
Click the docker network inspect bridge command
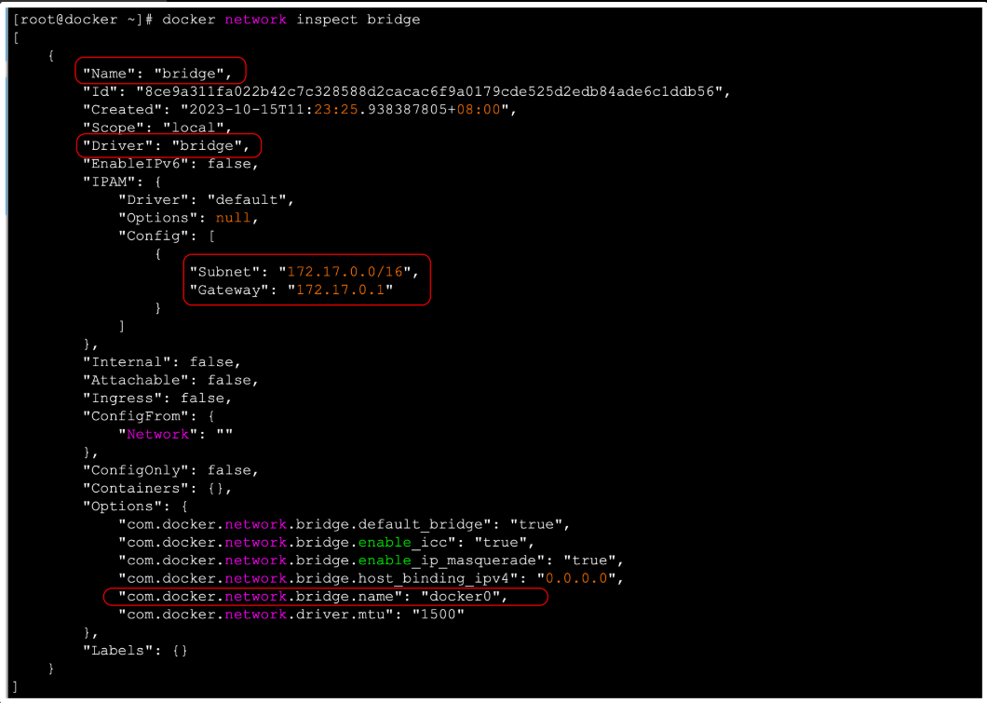[x=291, y=20]
